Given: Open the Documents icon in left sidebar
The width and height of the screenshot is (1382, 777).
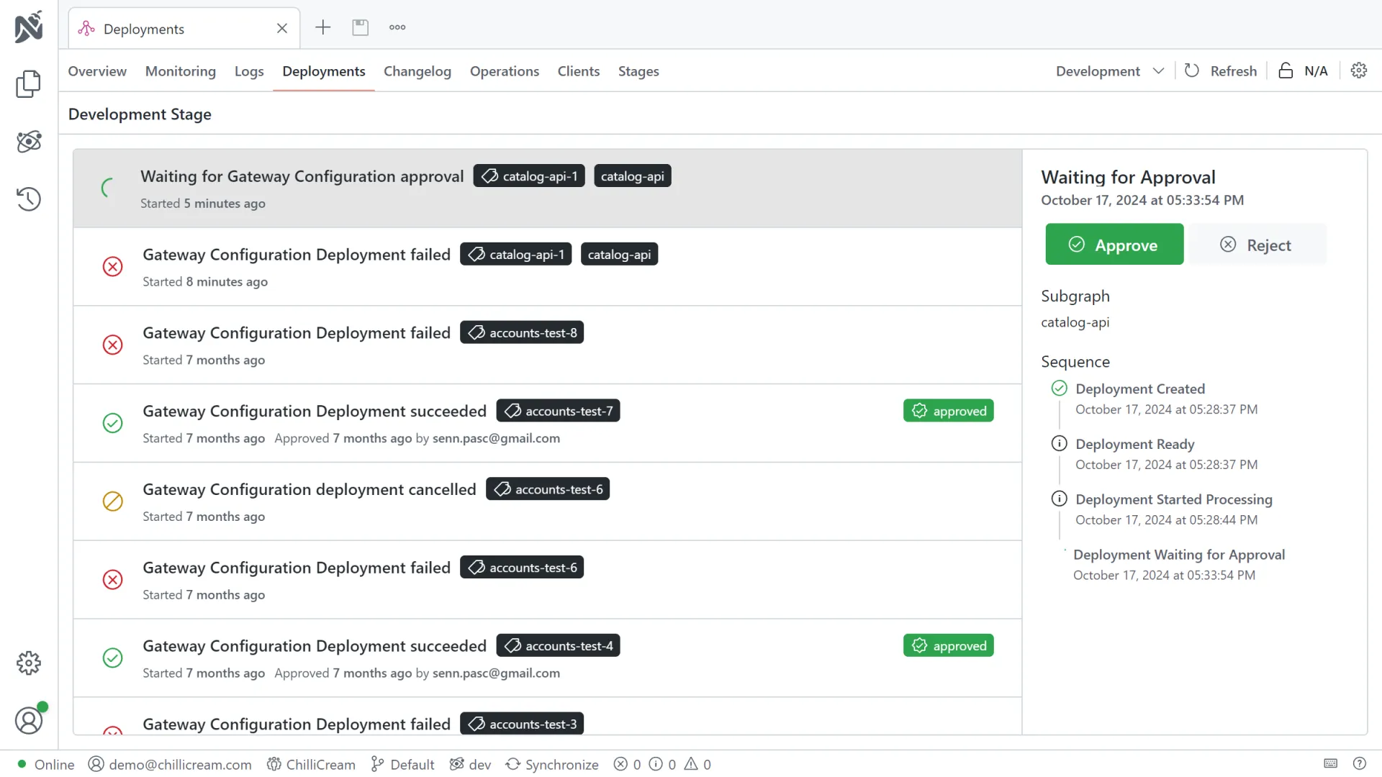Looking at the screenshot, I should pyautogui.click(x=29, y=84).
